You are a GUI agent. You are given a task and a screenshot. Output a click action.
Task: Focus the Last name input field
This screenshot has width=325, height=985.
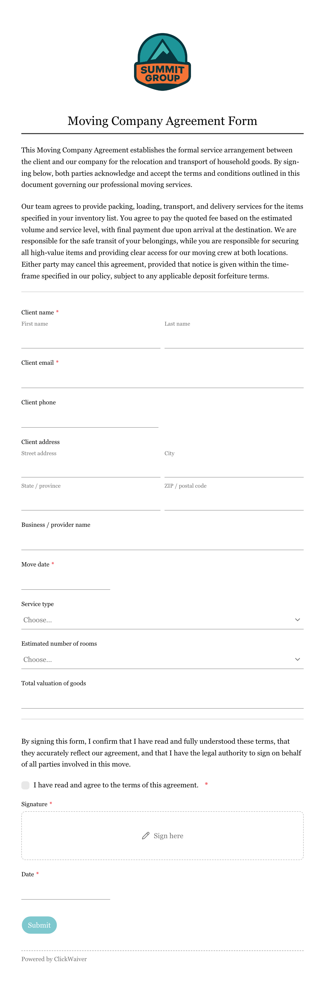pos(234,339)
